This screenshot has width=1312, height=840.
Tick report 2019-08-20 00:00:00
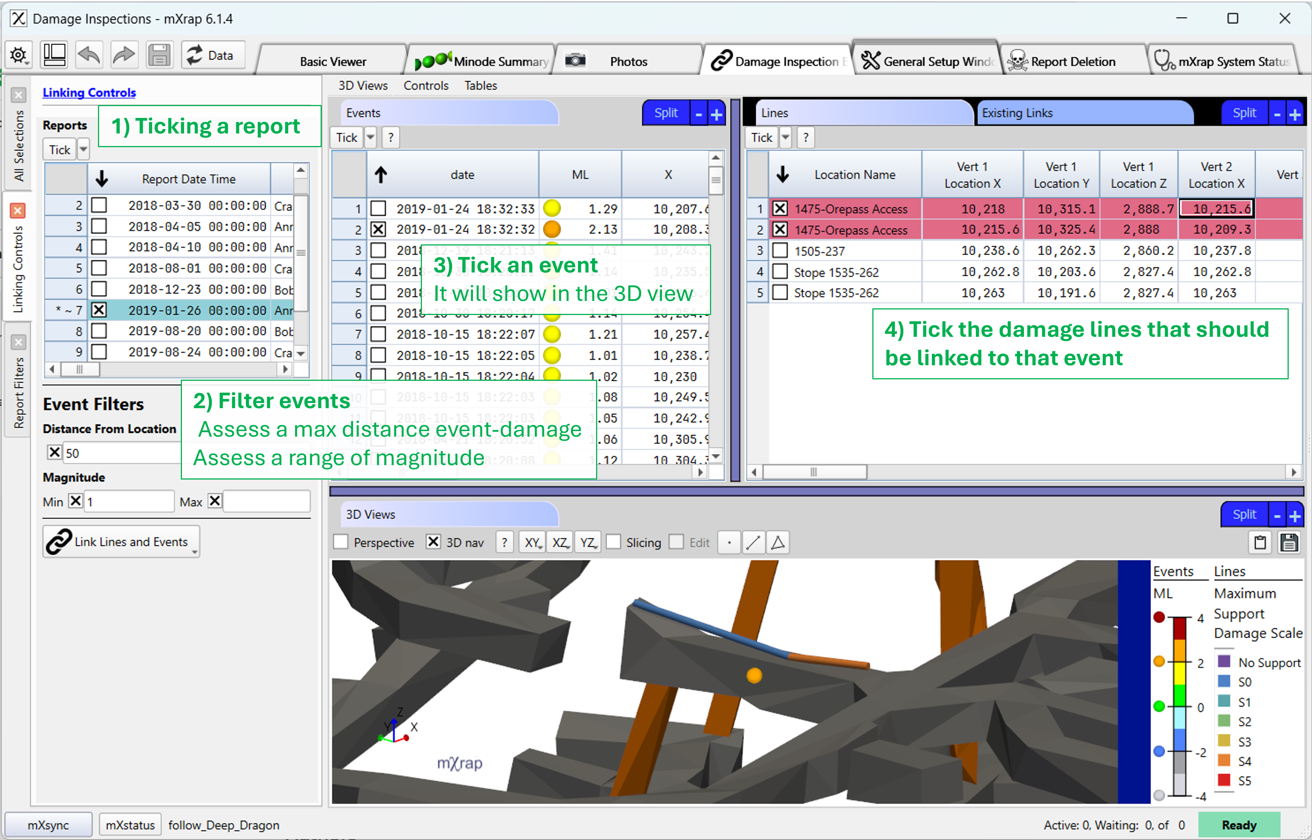coord(99,331)
